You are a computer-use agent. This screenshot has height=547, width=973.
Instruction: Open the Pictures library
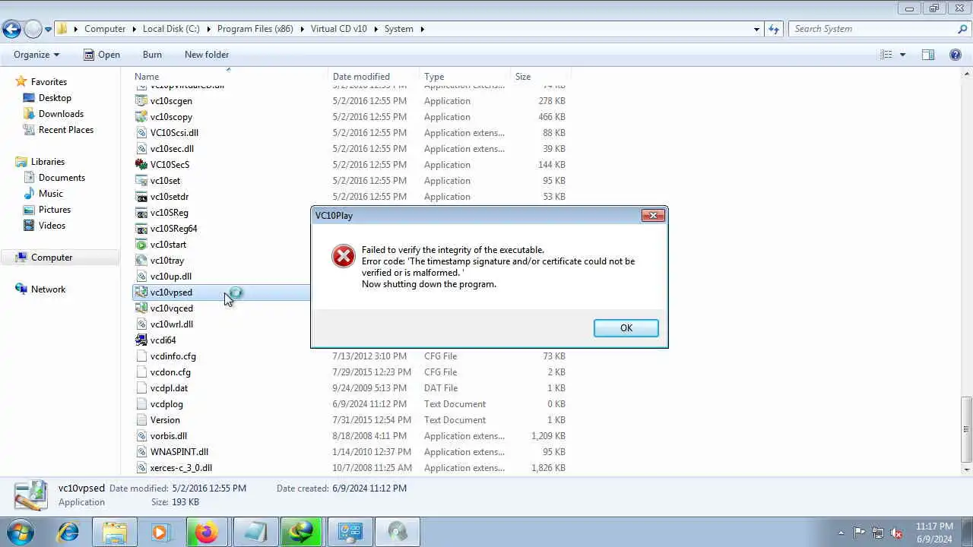click(x=55, y=209)
